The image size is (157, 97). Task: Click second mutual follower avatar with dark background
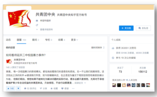point(119,85)
